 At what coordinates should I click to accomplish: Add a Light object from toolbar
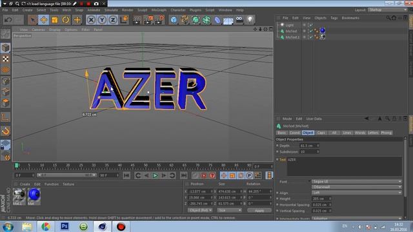(x=250, y=19)
